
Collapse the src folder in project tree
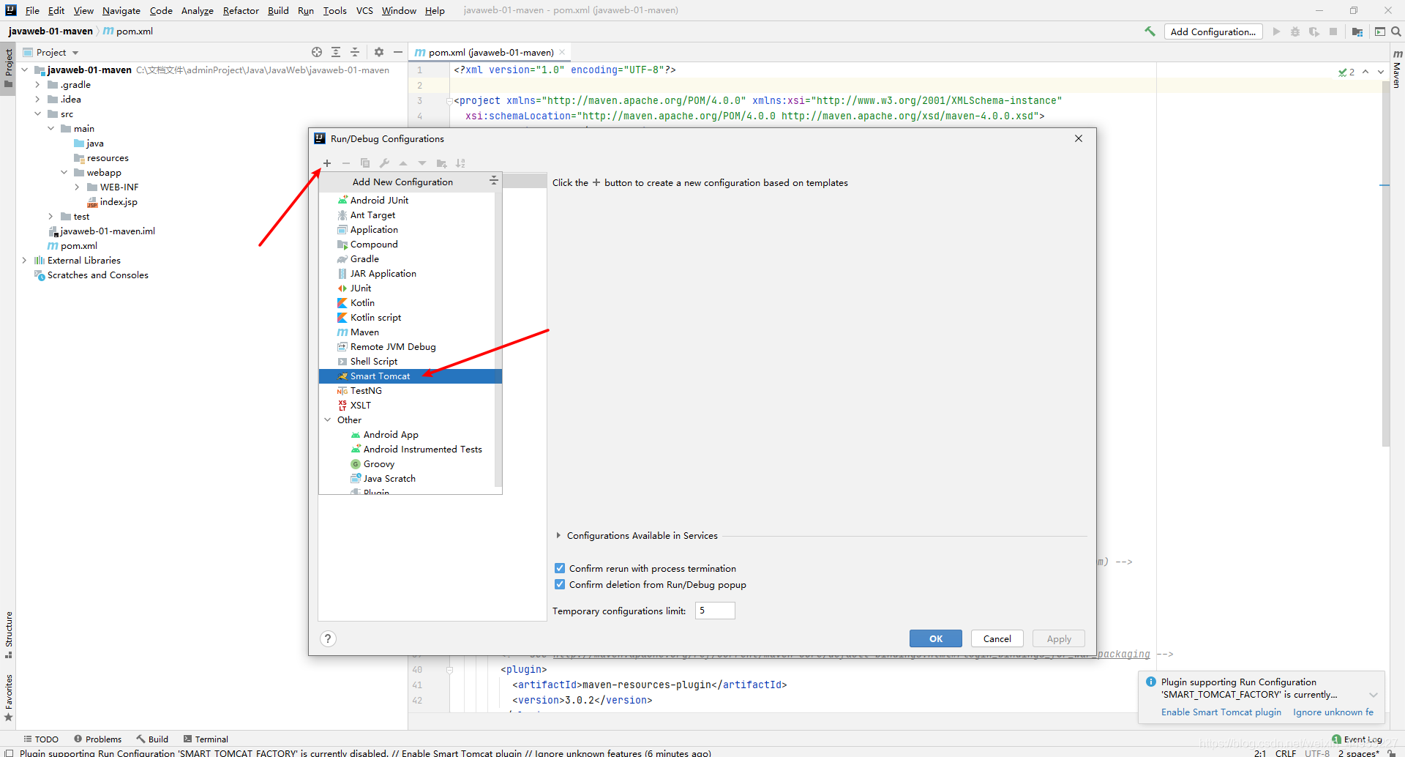(x=38, y=113)
